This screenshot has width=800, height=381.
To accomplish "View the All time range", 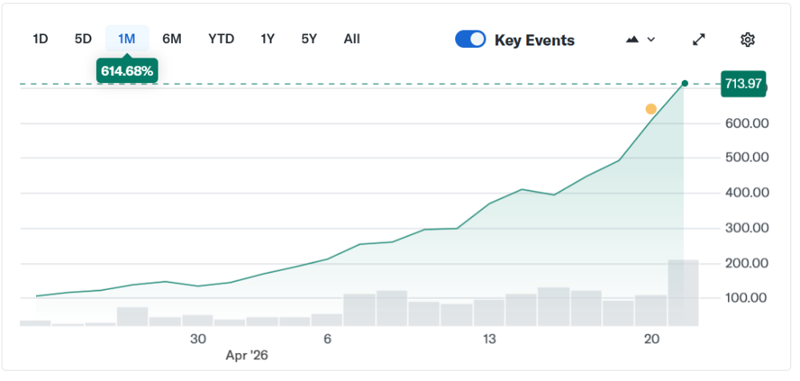I will [351, 38].
